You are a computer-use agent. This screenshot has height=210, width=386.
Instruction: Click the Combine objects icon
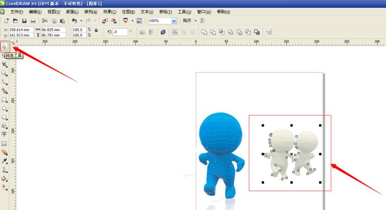point(163,32)
